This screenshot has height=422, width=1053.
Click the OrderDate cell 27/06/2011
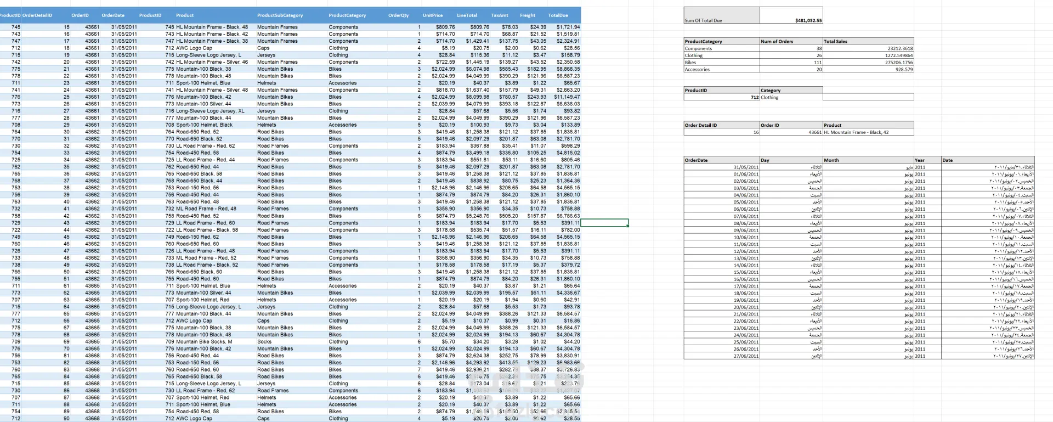pyautogui.click(x=721, y=356)
